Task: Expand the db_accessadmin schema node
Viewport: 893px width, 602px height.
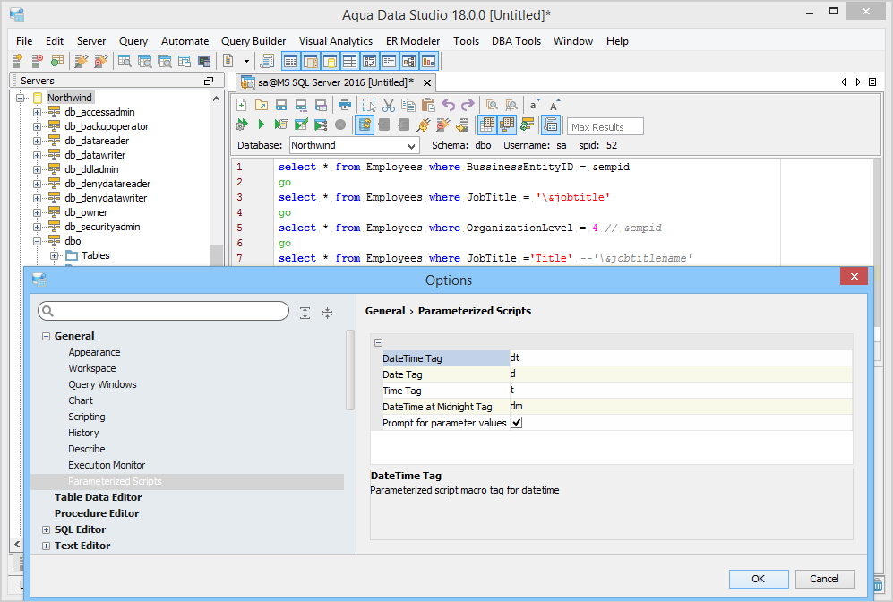Action: (37, 112)
